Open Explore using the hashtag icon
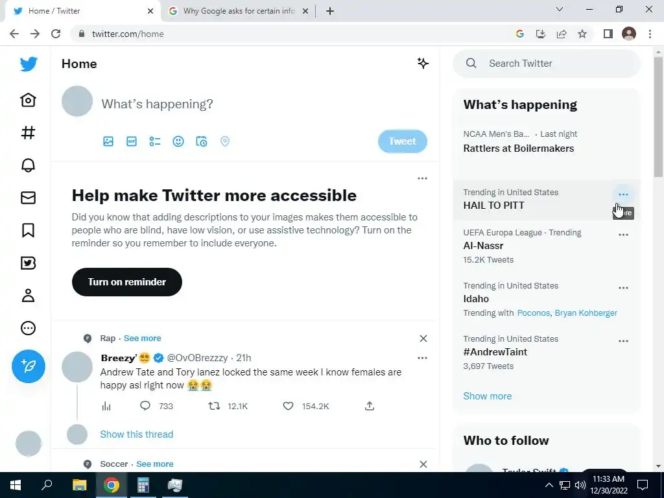The width and height of the screenshot is (664, 498). click(x=29, y=132)
